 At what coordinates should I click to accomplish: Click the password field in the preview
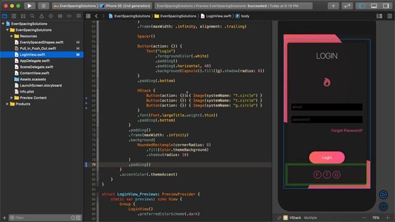(x=326, y=120)
